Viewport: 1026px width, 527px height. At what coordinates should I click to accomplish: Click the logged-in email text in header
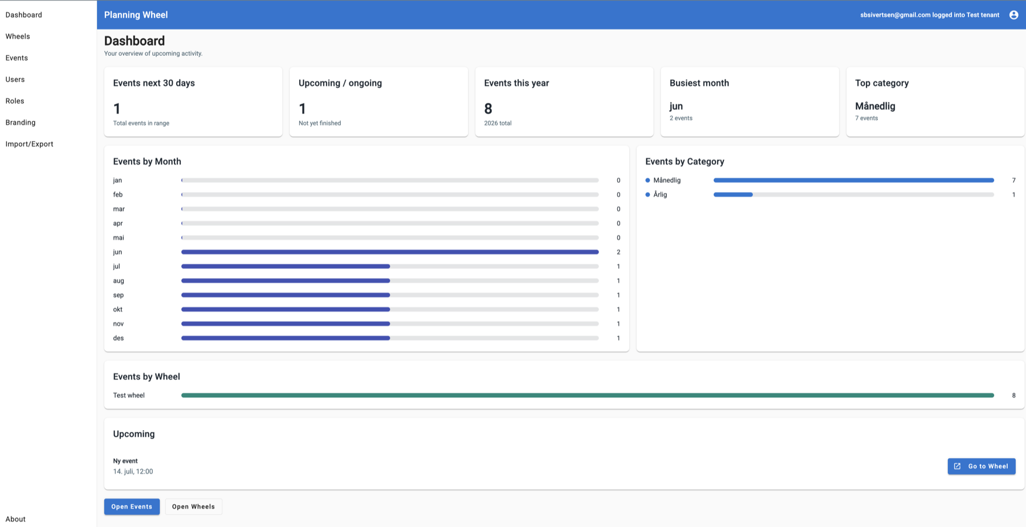click(930, 15)
